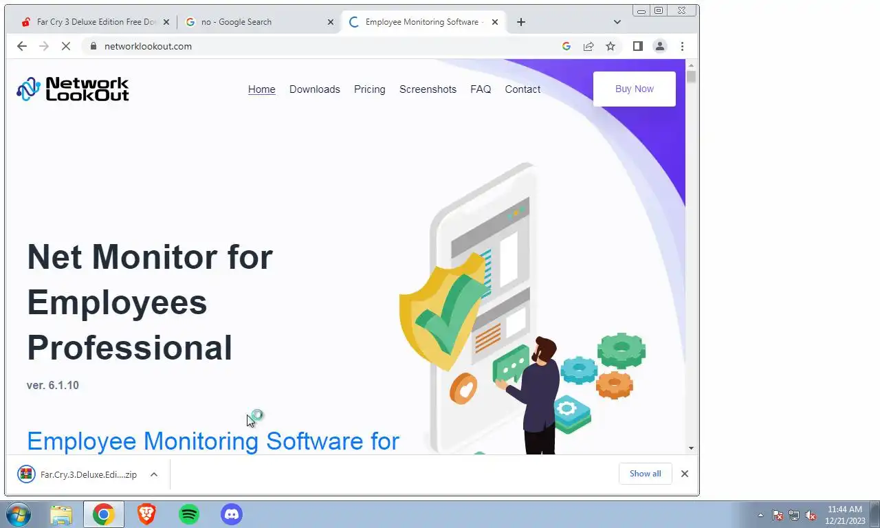Click the address bar URL
Image resolution: width=880 pixels, height=528 pixels.
148,46
